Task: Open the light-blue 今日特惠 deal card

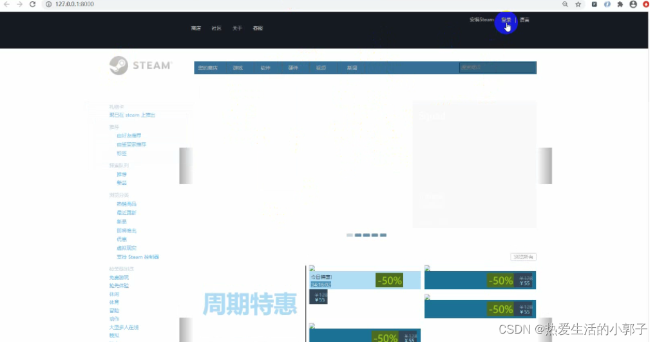Action: [x=365, y=280]
